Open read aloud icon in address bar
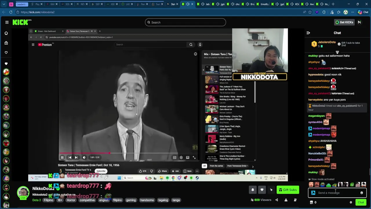The width and height of the screenshot is (371, 209). coord(304,12)
